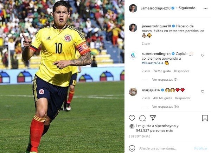Like the supertrendingrcn comment
The width and height of the screenshot is (211, 153).
(x=203, y=55)
